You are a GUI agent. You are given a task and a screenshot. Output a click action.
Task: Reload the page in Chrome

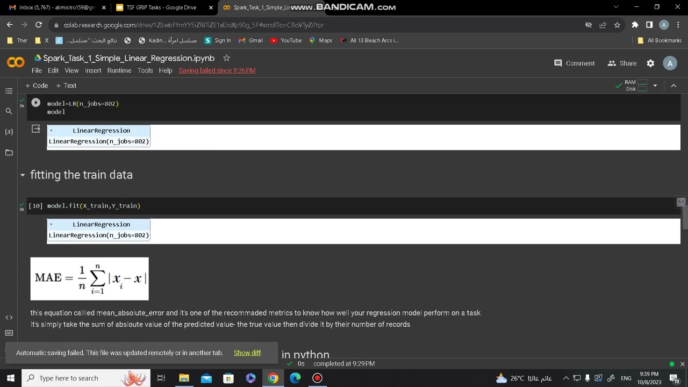(38, 25)
